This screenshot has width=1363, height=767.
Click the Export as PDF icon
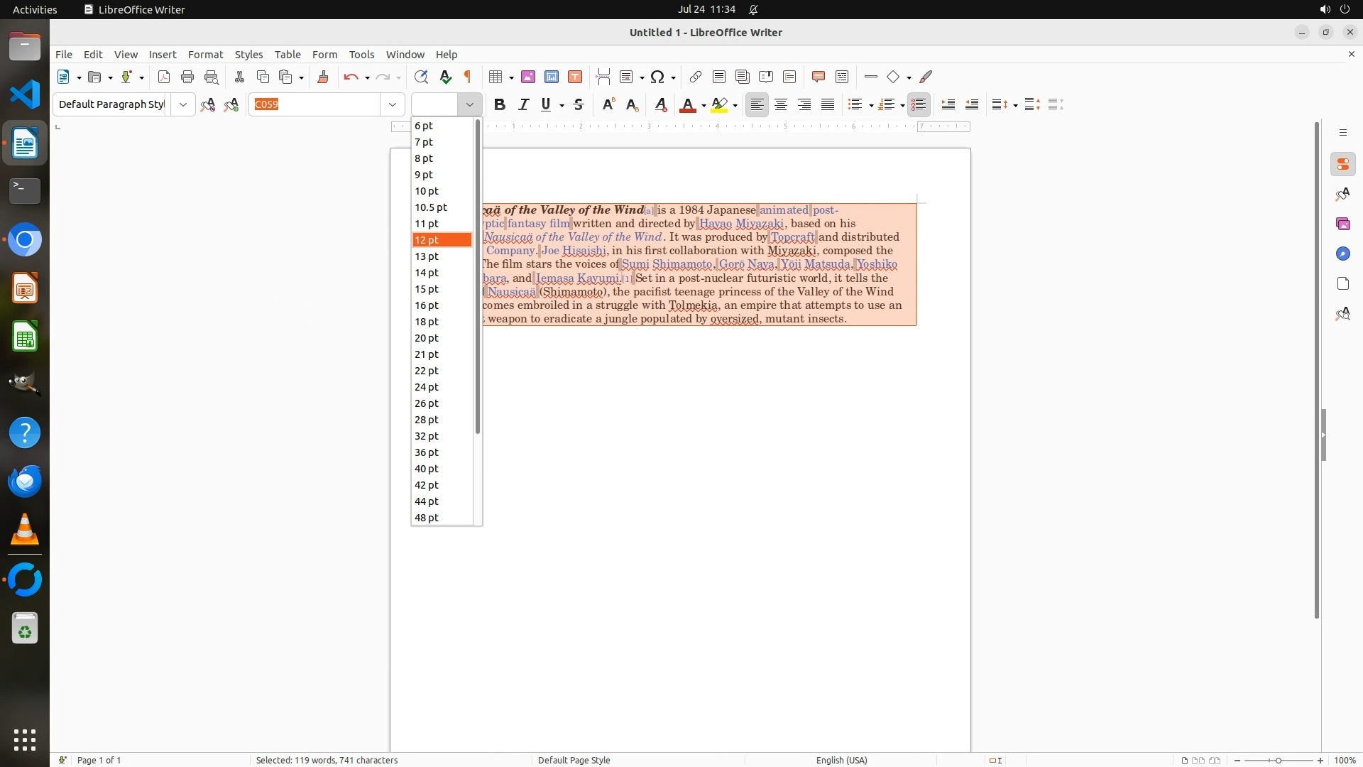pyautogui.click(x=164, y=77)
